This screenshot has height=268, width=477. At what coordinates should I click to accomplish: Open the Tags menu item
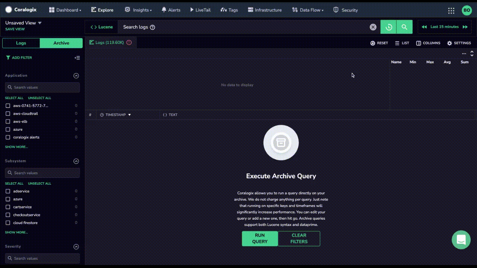tap(229, 10)
